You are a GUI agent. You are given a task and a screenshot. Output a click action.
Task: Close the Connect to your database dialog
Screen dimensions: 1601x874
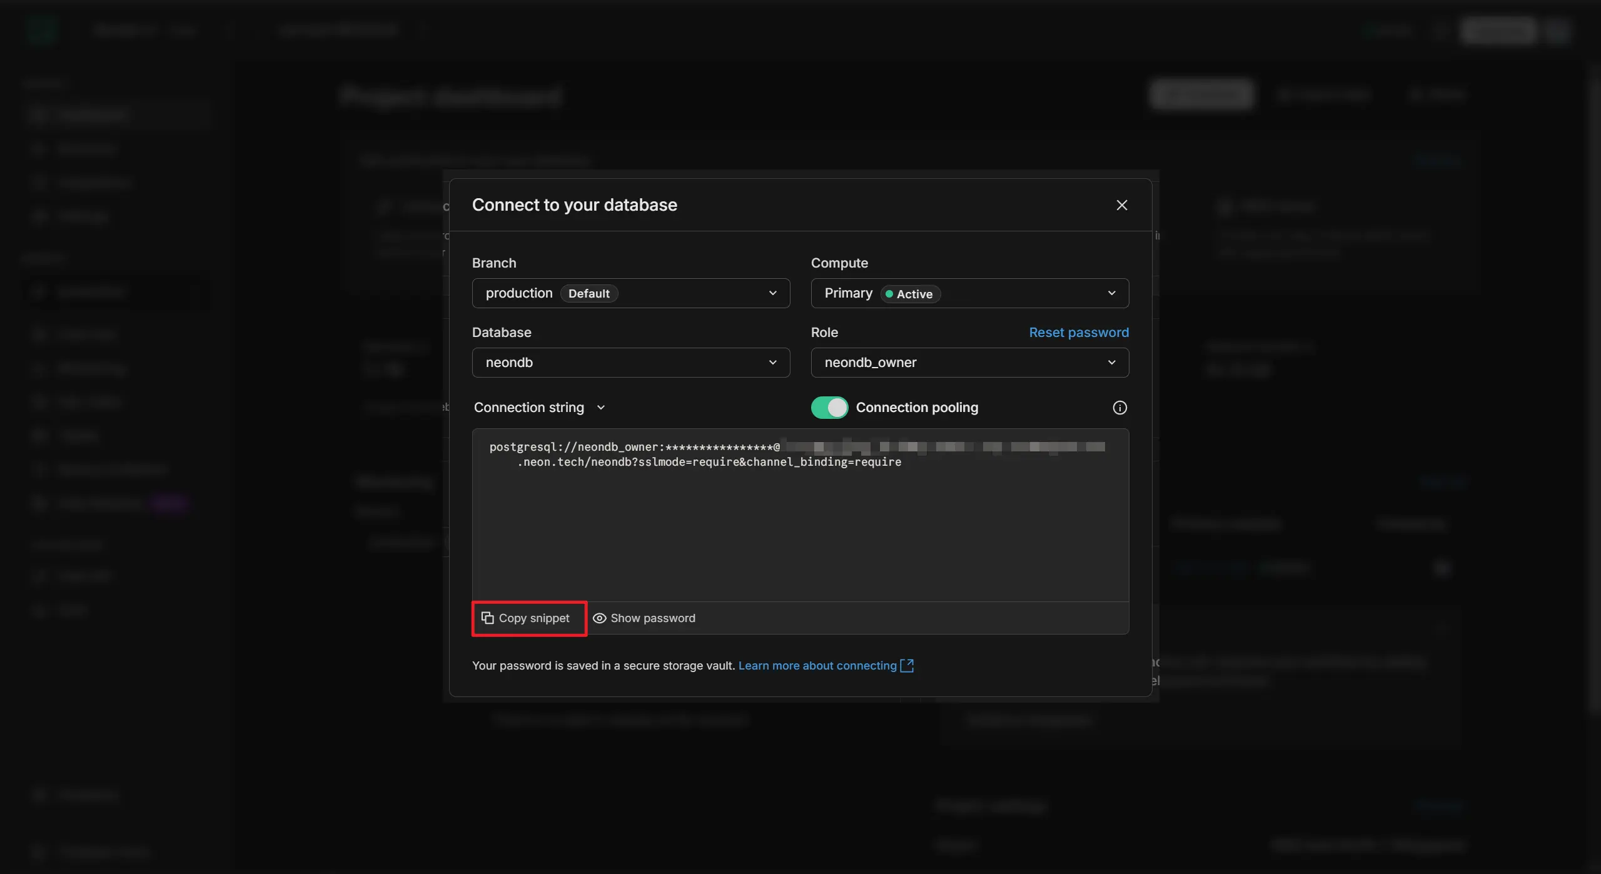(1121, 205)
